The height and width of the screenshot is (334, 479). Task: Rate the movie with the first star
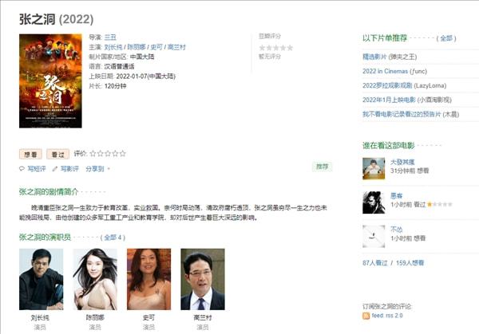[93, 153]
